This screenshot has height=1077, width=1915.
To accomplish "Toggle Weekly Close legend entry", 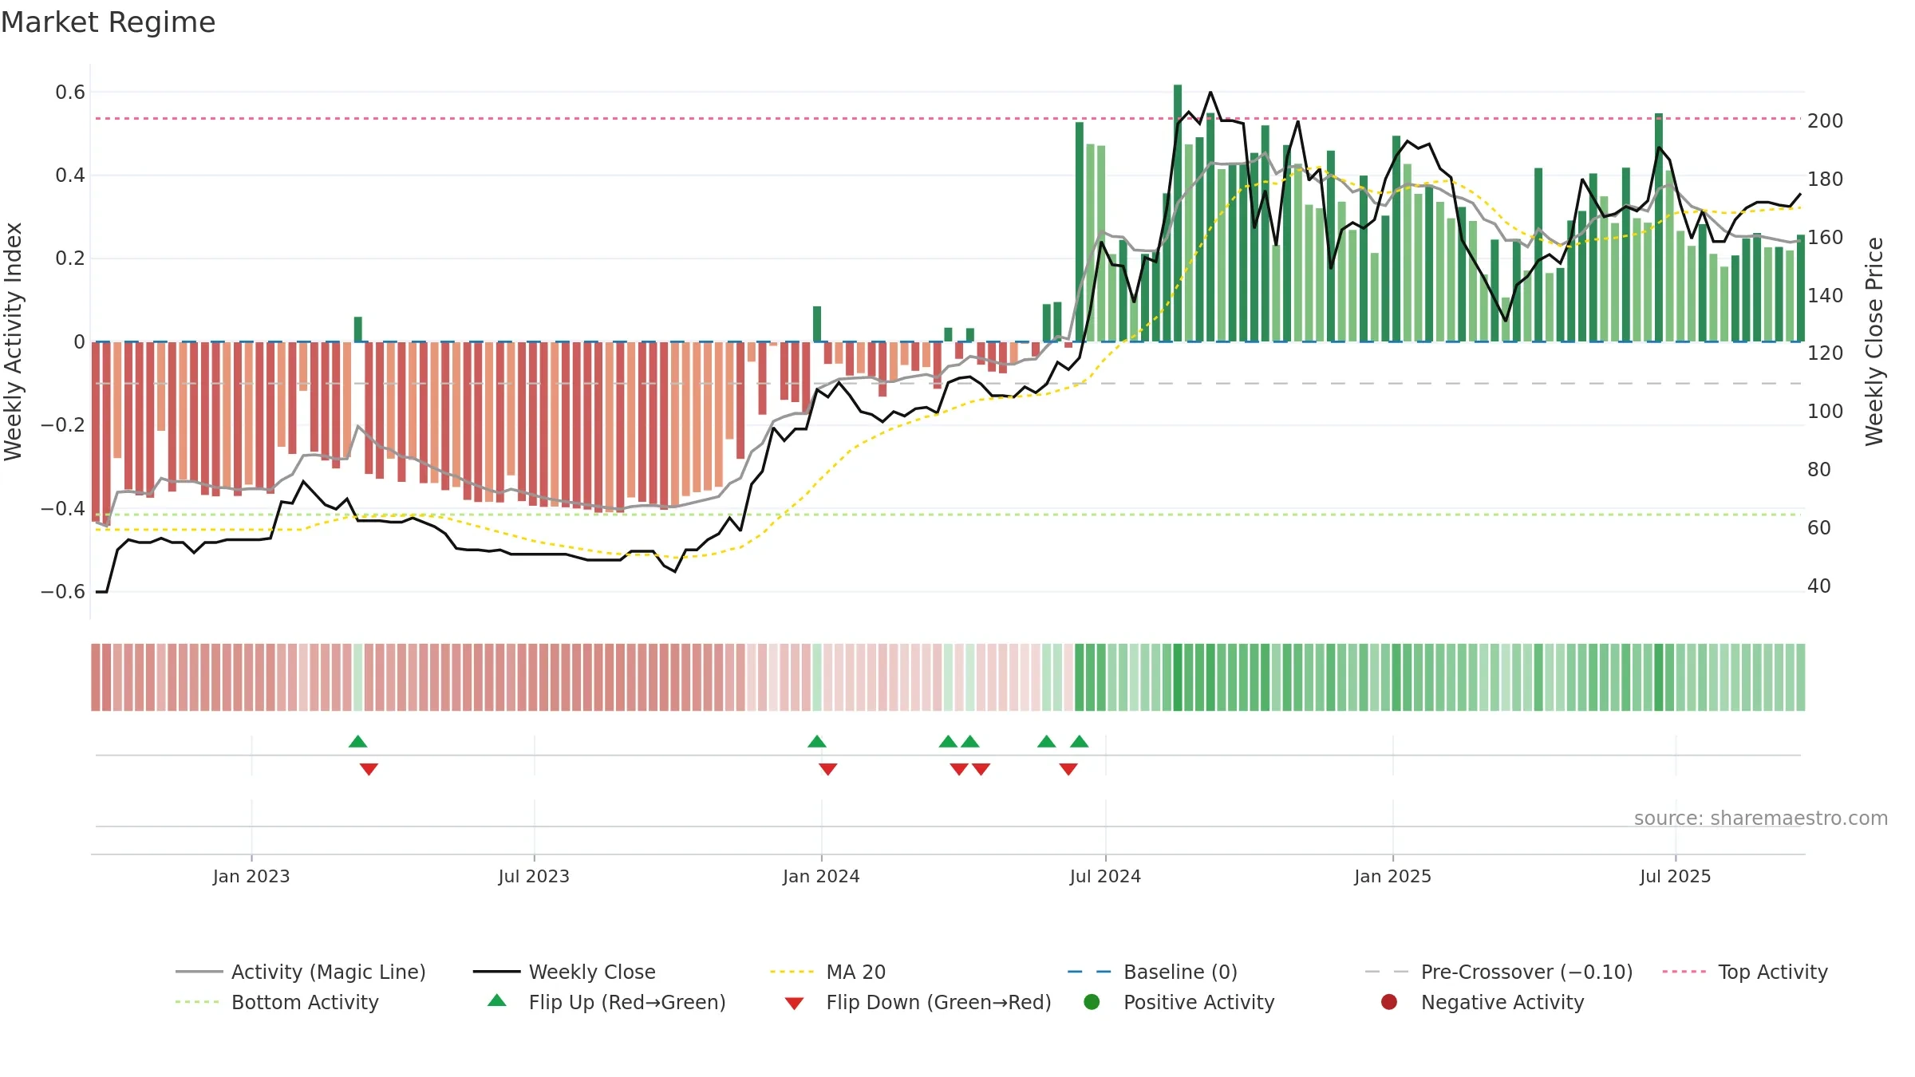I will click(564, 972).
